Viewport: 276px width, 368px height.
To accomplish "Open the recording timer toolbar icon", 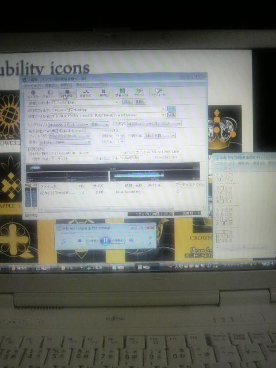I will click(x=50, y=94).
